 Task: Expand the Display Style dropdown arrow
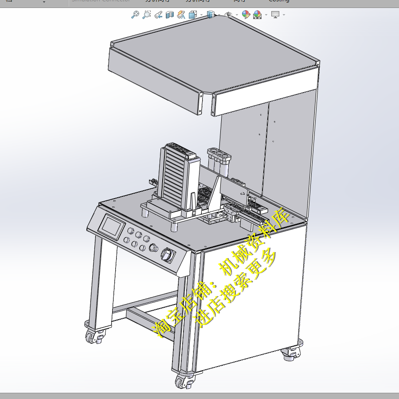[219, 15]
